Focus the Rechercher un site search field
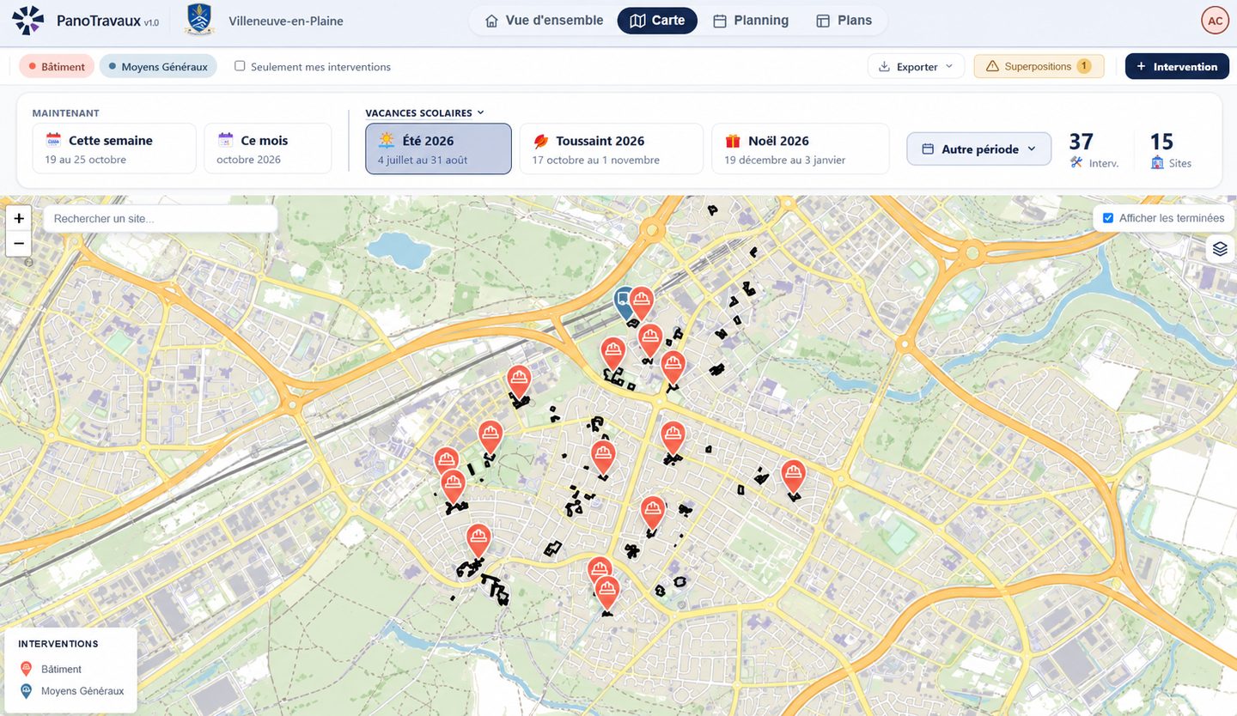The image size is (1237, 716). click(x=161, y=219)
